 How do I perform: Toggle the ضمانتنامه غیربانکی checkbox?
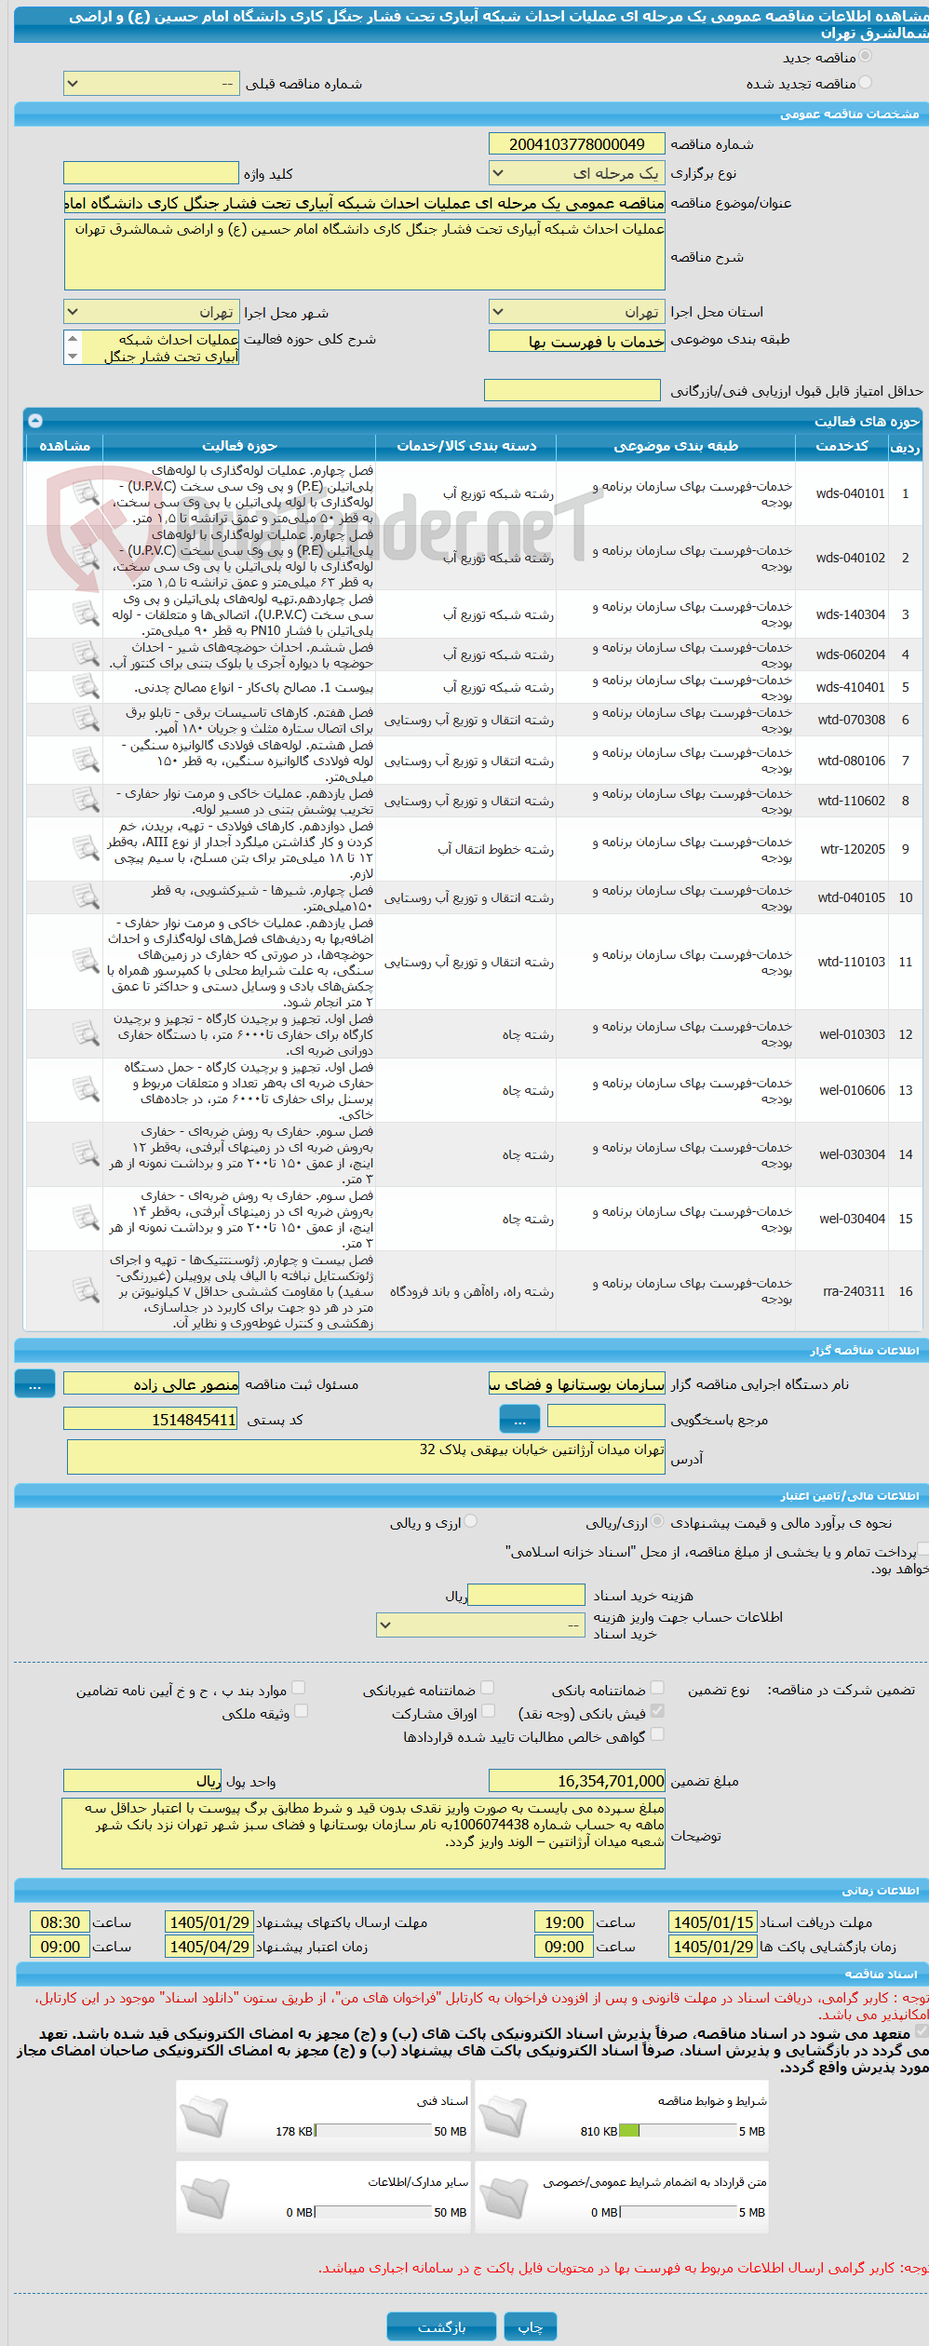tap(487, 1687)
